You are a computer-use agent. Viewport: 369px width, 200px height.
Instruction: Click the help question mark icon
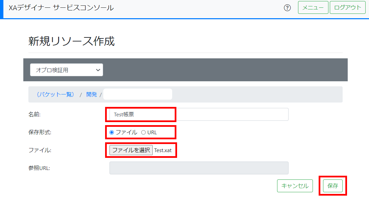(287, 8)
